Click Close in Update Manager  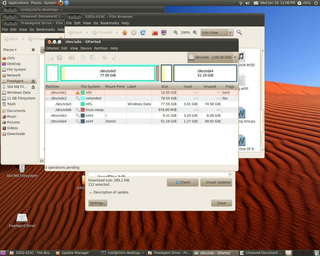(221, 203)
